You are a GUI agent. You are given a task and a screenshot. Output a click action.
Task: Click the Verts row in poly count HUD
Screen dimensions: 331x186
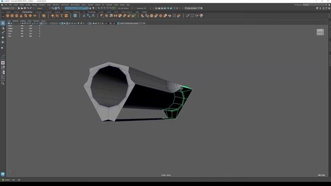[24, 26]
